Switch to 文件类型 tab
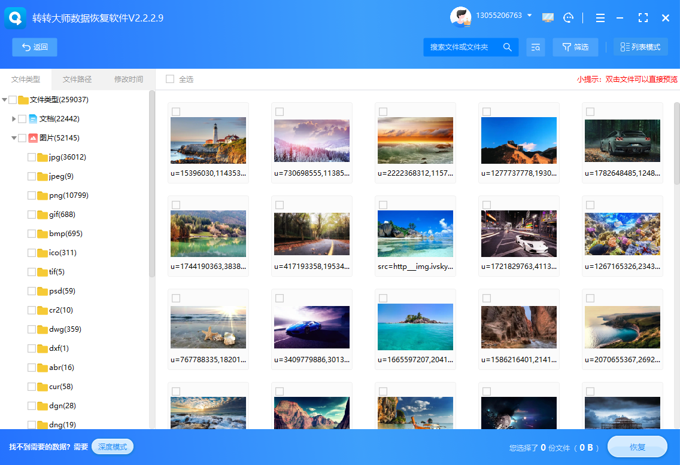680x465 pixels. point(26,79)
